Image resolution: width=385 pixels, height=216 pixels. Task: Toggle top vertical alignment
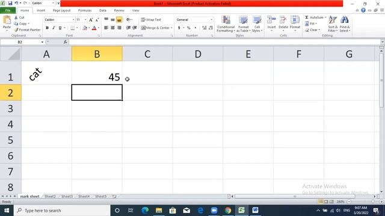106,20
